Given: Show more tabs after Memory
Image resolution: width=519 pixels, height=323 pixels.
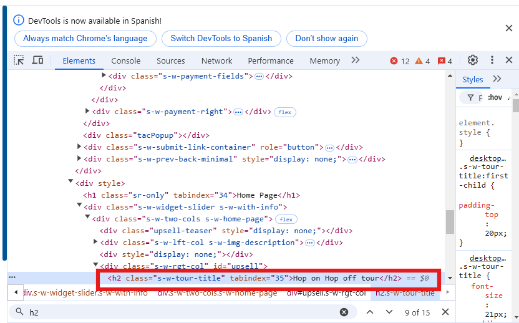Looking at the screenshot, I should 356,60.
